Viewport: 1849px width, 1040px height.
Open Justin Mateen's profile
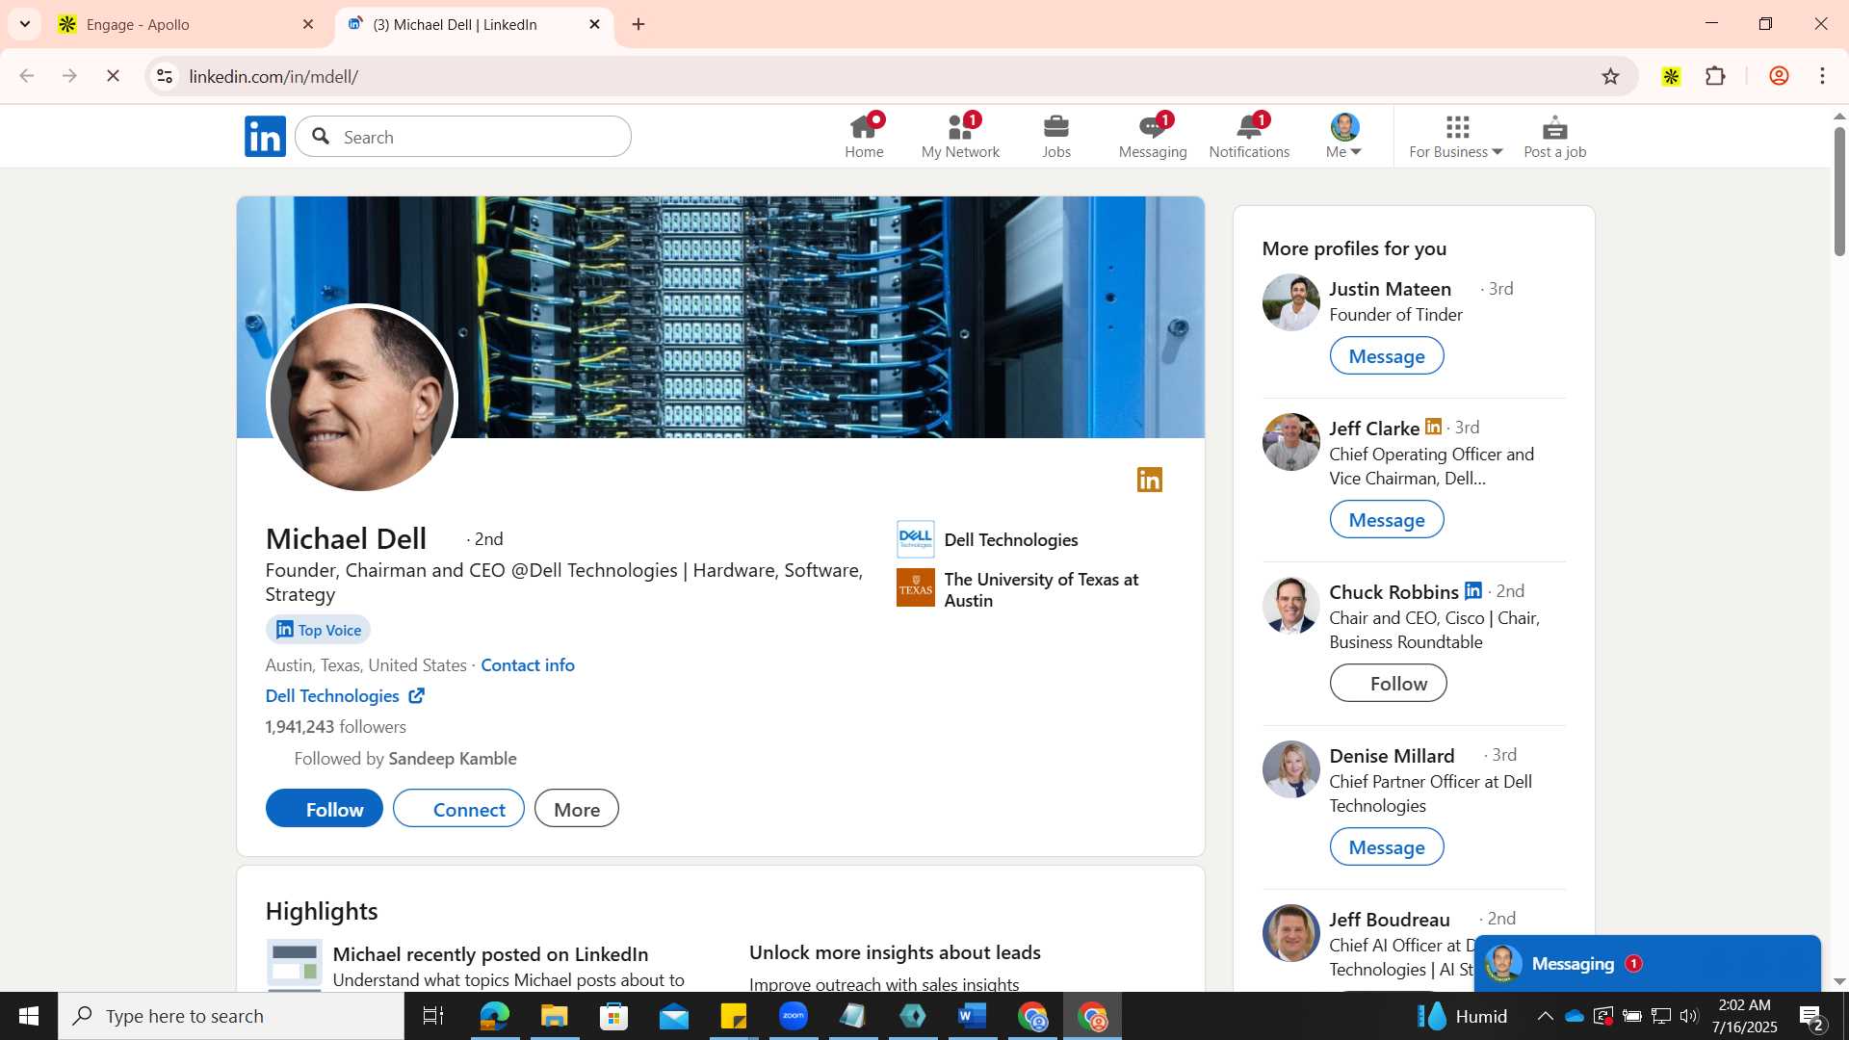tap(1390, 289)
